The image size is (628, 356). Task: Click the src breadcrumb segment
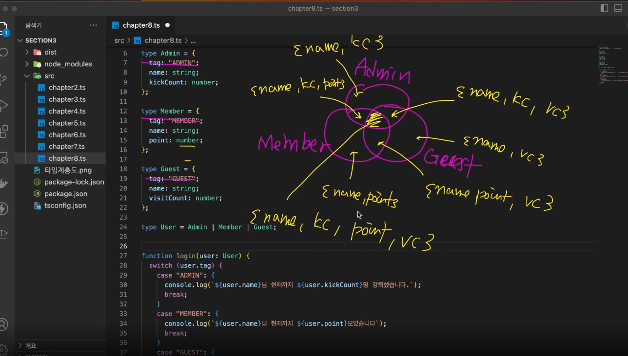119,40
